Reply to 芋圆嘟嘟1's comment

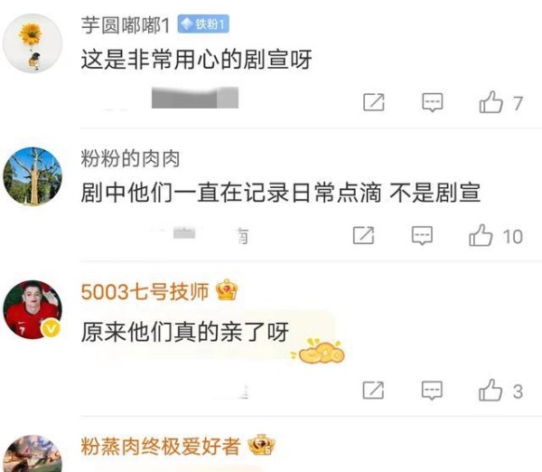(433, 102)
